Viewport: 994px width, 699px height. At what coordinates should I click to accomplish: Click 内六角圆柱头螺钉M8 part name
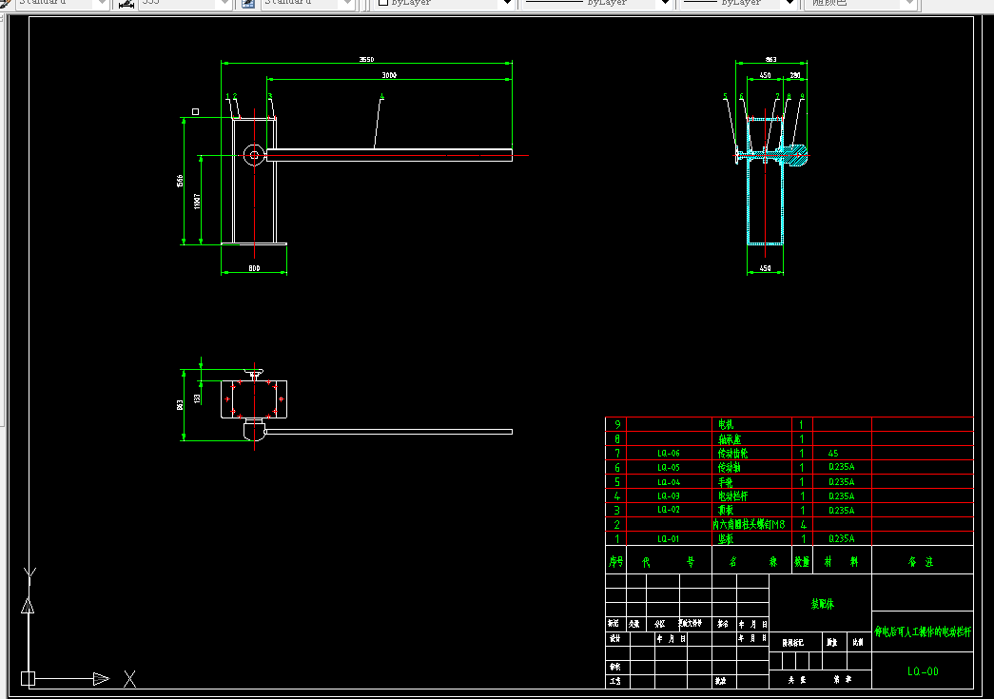749,524
